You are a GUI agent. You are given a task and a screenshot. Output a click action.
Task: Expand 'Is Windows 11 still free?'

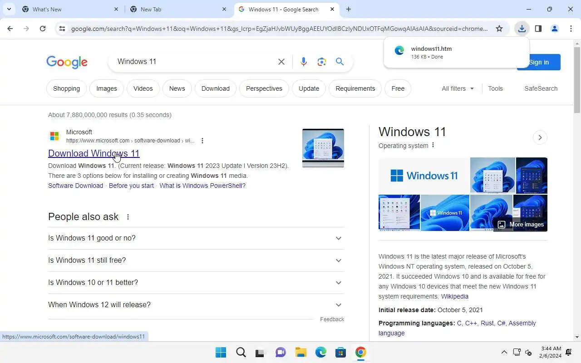click(x=196, y=260)
